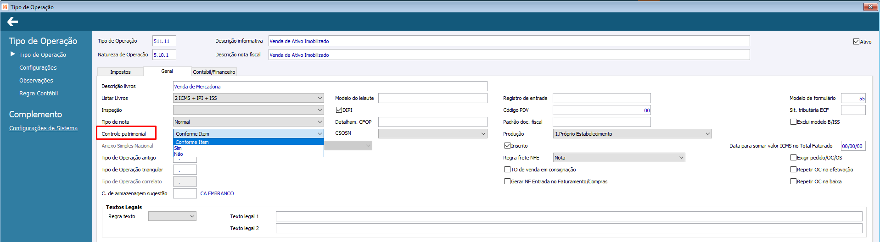Click the ICMS Total Faturado date field
Screen dimensions: 880x242
[853, 146]
